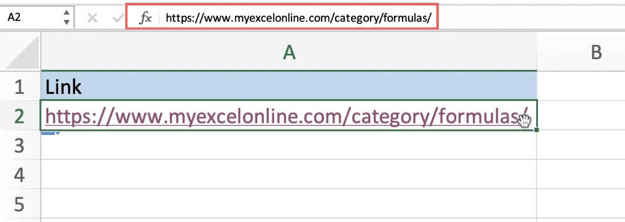This screenshot has width=625, height=222.
Task: Select column B header
Action: (581, 52)
